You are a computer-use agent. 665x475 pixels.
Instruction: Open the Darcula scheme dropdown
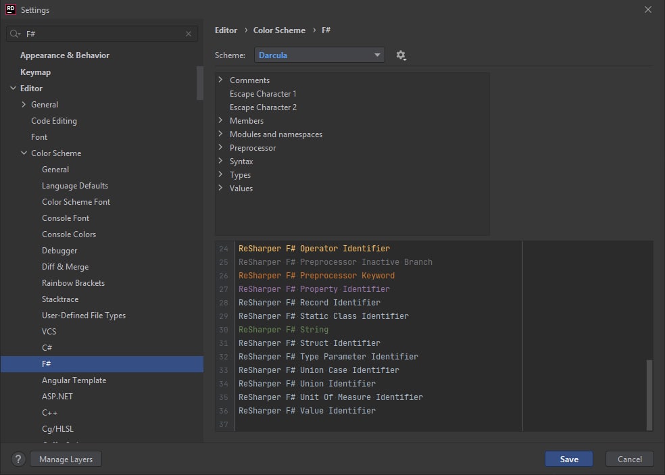(x=320, y=55)
